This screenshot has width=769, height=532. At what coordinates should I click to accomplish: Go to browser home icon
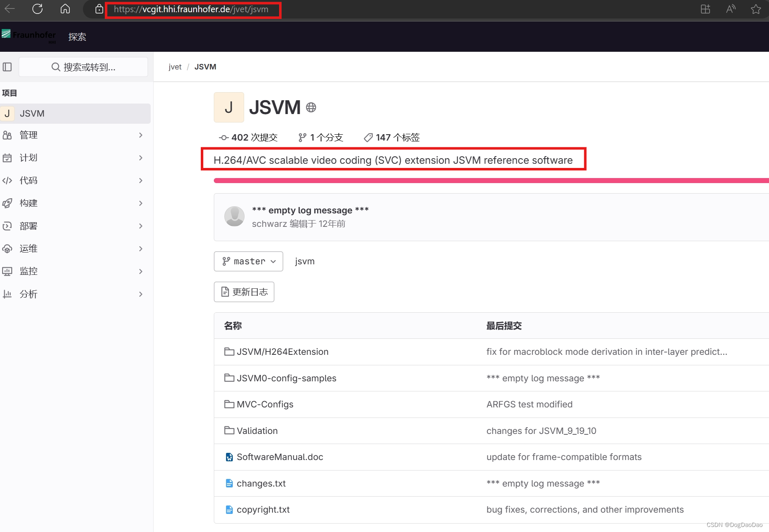pyautogui.click(x=65, y=9)
